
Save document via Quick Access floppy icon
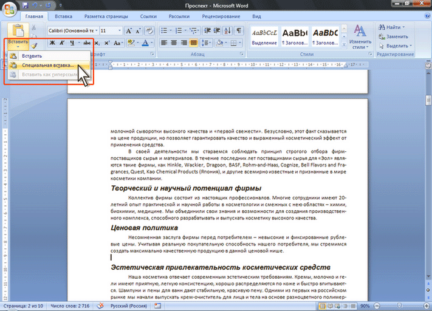coord(26,5)
